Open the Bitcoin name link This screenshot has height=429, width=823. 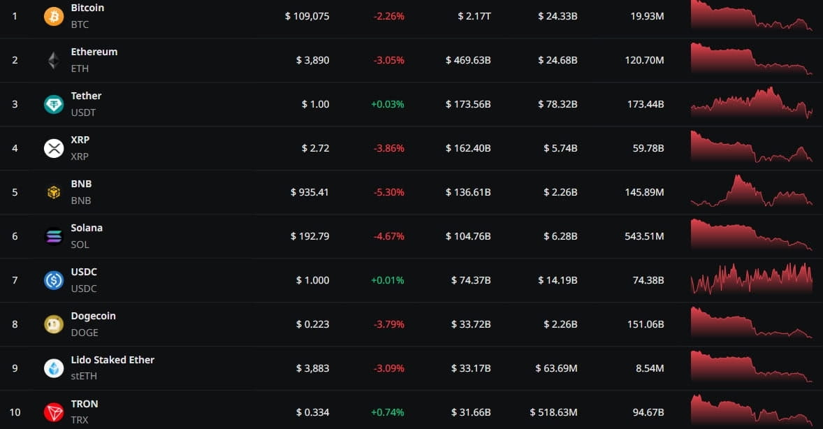click(87, 8)
